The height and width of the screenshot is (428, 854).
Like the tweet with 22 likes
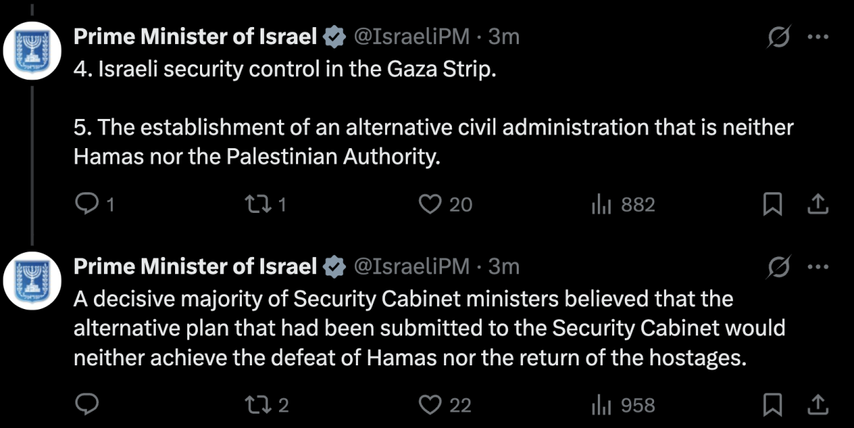click(x=445, y=405)
